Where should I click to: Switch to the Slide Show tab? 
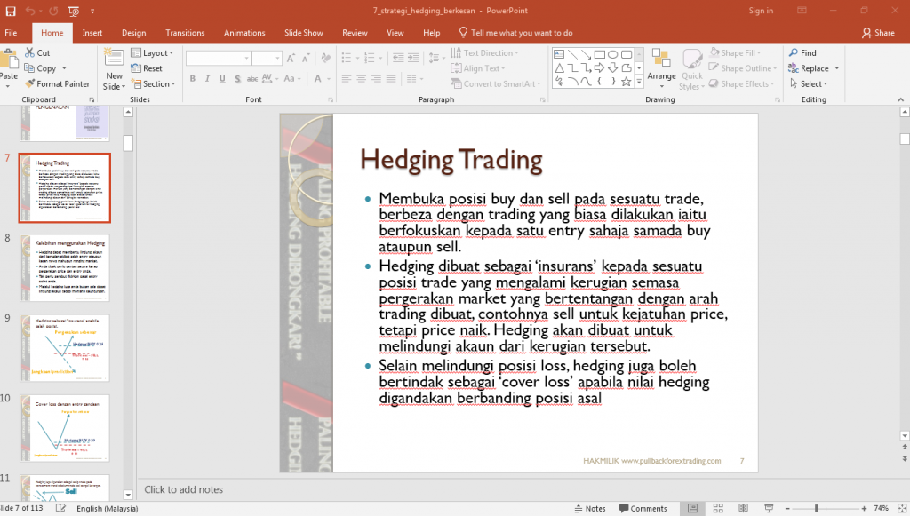[304, 33]
